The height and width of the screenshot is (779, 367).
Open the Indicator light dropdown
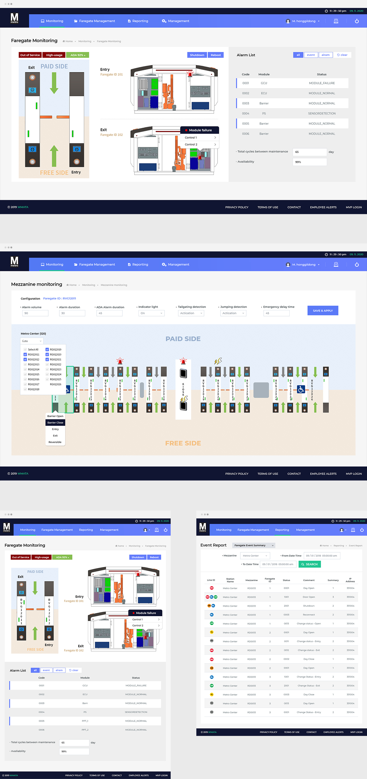pos(151,313)
